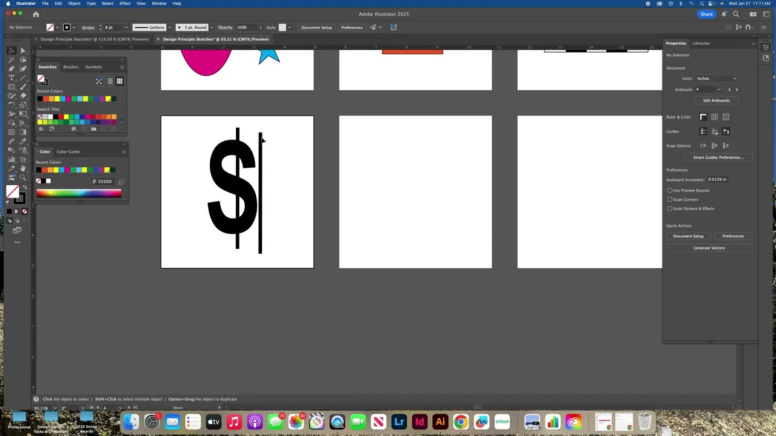
Task: Select the Gradient tool
Action: tap(23, 132)
